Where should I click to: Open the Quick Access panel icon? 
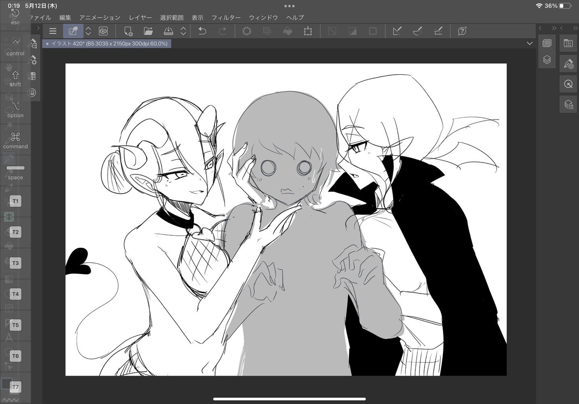coord(547,43)
